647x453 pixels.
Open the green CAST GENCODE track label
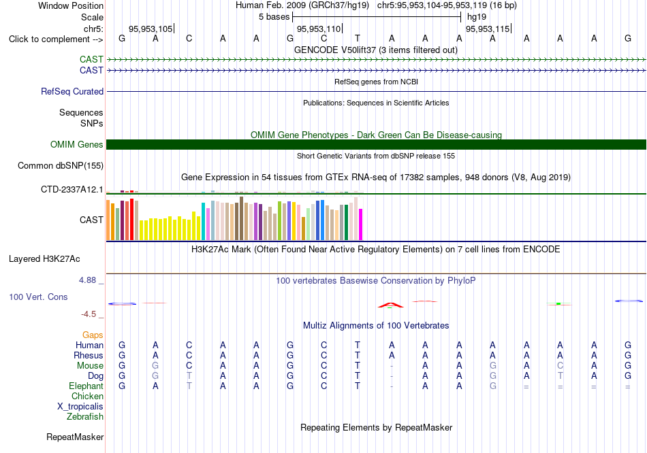92,60
